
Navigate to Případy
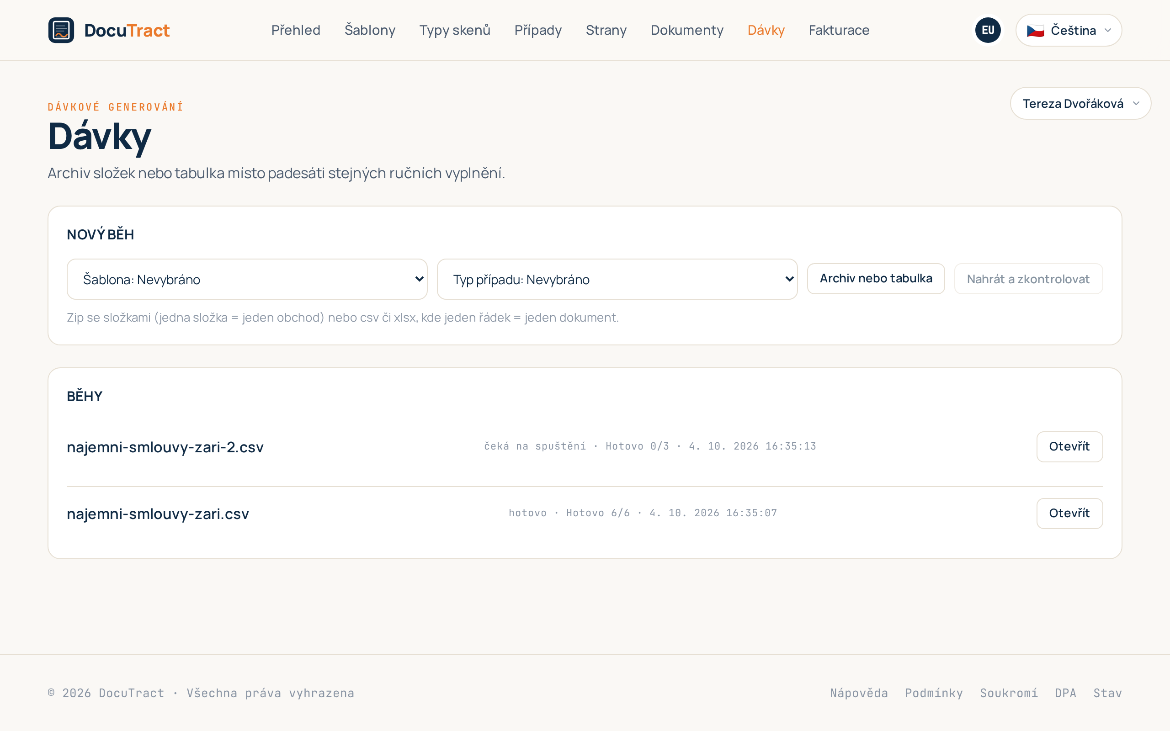pos(537,30)
